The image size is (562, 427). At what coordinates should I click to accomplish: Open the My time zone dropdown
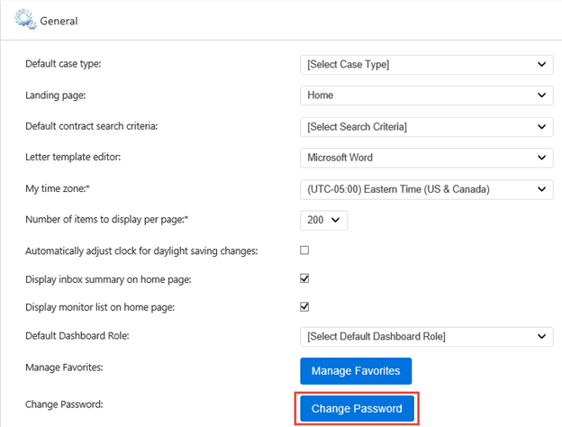tap(427, 189)
